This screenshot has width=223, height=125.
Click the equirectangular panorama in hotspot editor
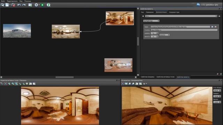click(60, 106)
